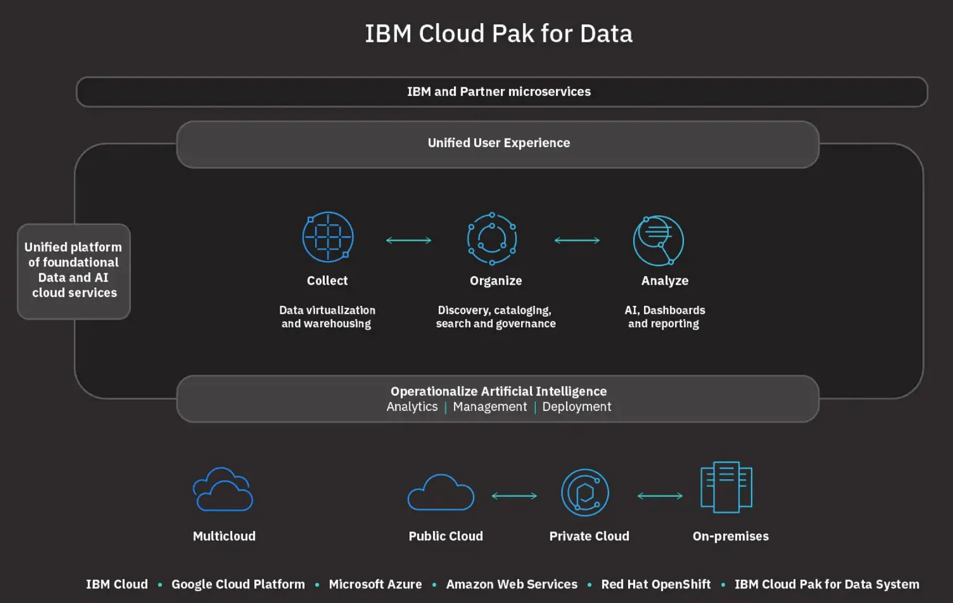This screenshot has height=603, width=953.
Task: Click arrow between Public and Private Cloud
Action: [514, 496]
